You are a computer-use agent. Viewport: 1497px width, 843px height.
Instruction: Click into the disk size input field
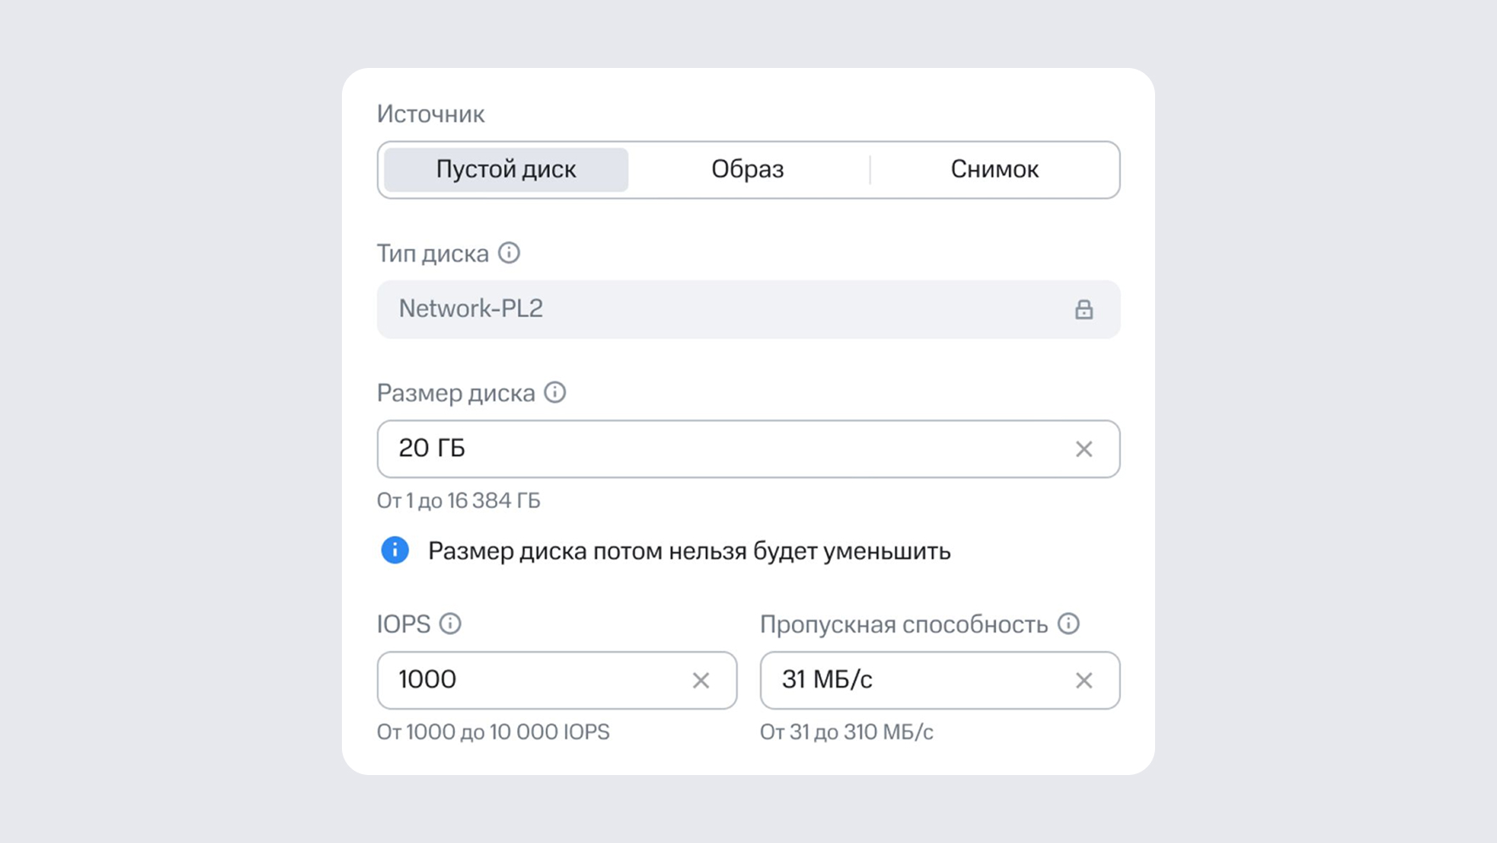point(723,449)
